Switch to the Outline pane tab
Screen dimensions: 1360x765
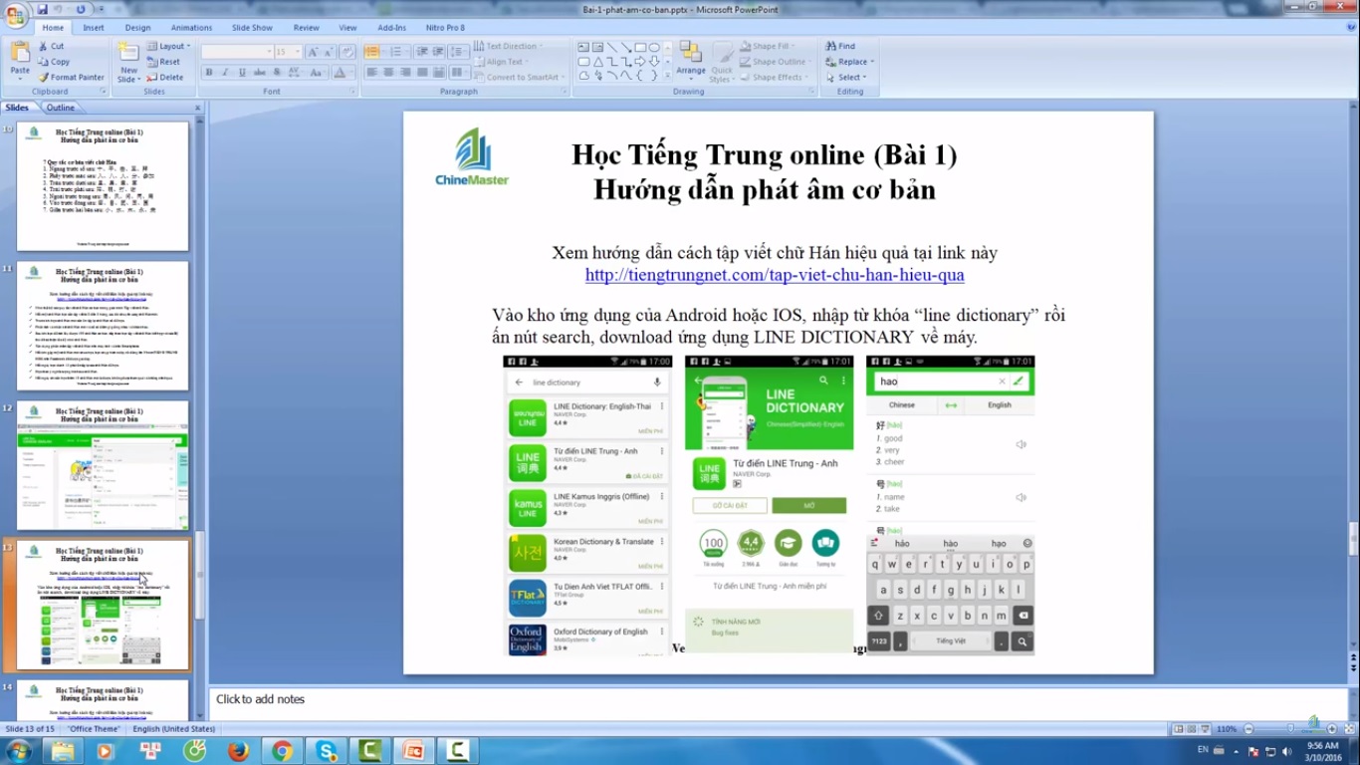click(61, 108)
